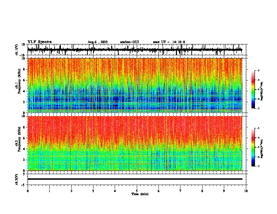This screenshot has width=277, height=214.
Task: Click the thick black ch.3 voltage trace
Action: pyautogui.click(x=135, y=179)
